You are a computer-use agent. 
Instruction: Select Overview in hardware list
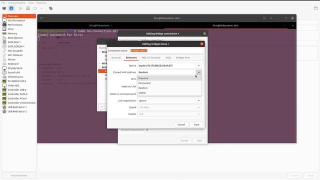pos(19,16)
